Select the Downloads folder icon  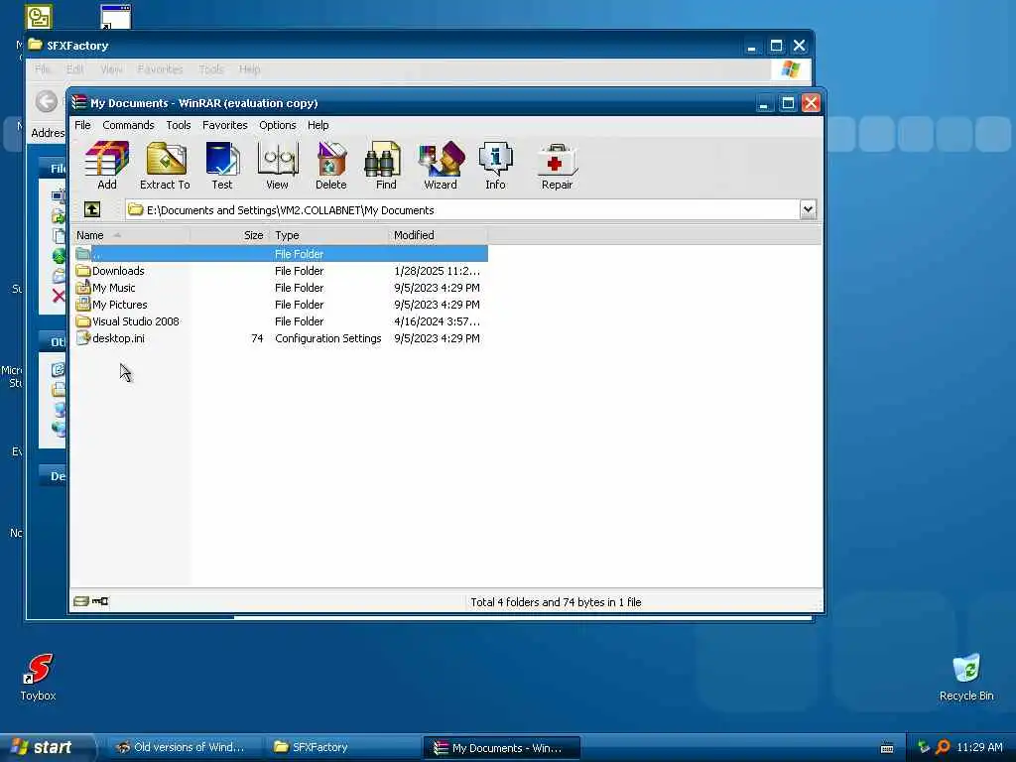coord(83,271)
